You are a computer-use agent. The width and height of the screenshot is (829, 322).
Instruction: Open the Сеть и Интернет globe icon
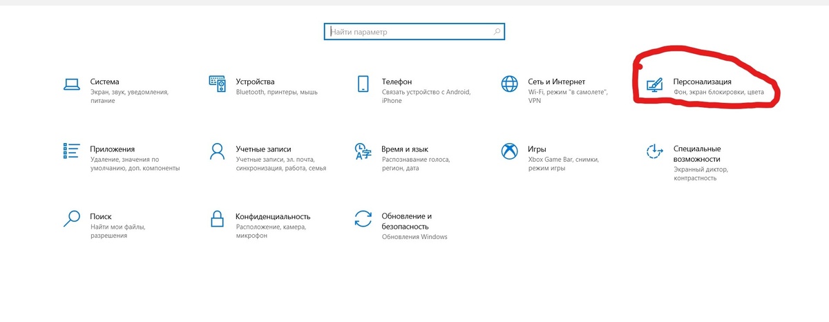click(x=510, y=84)
